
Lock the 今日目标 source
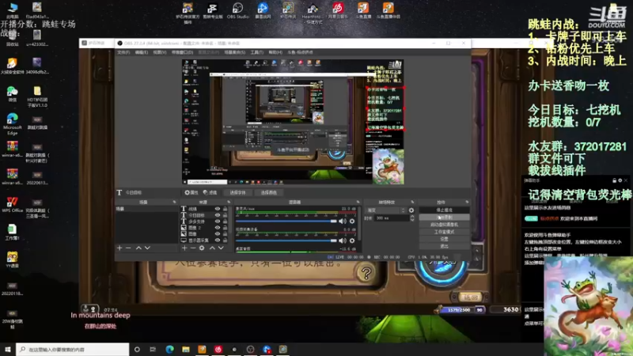point(225,215)
